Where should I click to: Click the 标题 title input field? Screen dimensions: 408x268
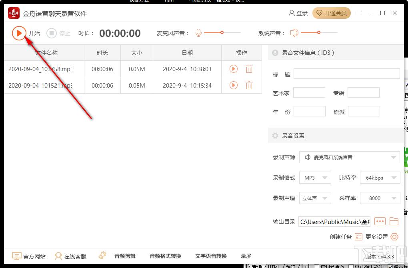346,74
